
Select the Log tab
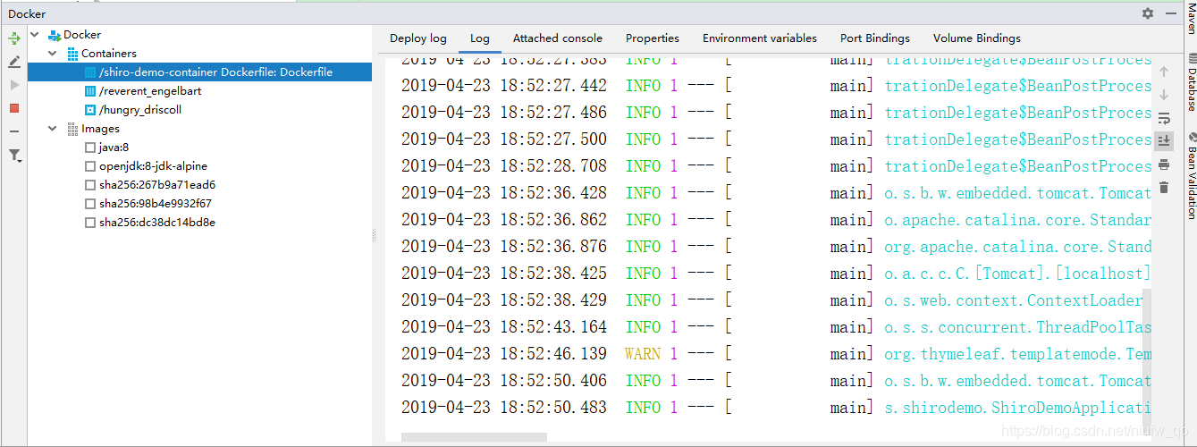click(x=480, y=38)
